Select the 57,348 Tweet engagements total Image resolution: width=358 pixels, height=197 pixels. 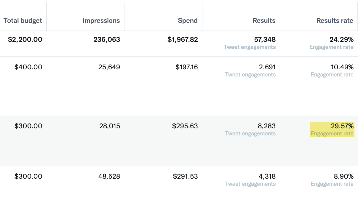point(265,39)
